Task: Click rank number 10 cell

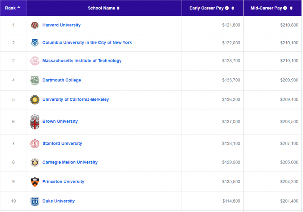Action: click(x=13, y=201)
